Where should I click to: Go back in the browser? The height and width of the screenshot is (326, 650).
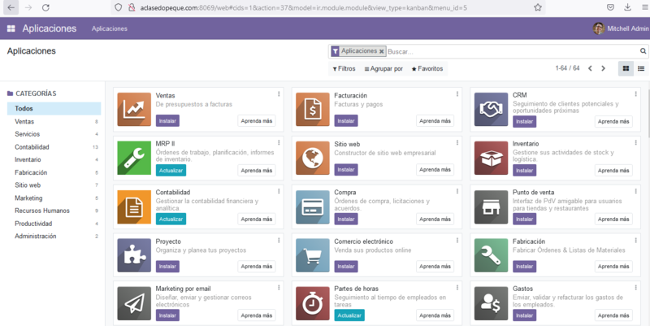pyautogui.click(x=11, y=7)
